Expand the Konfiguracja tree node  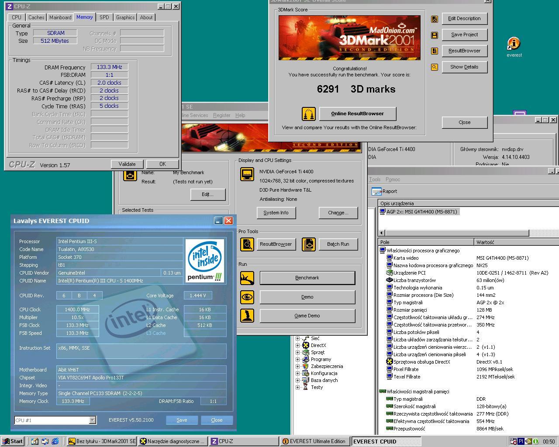tap(298, 373)
